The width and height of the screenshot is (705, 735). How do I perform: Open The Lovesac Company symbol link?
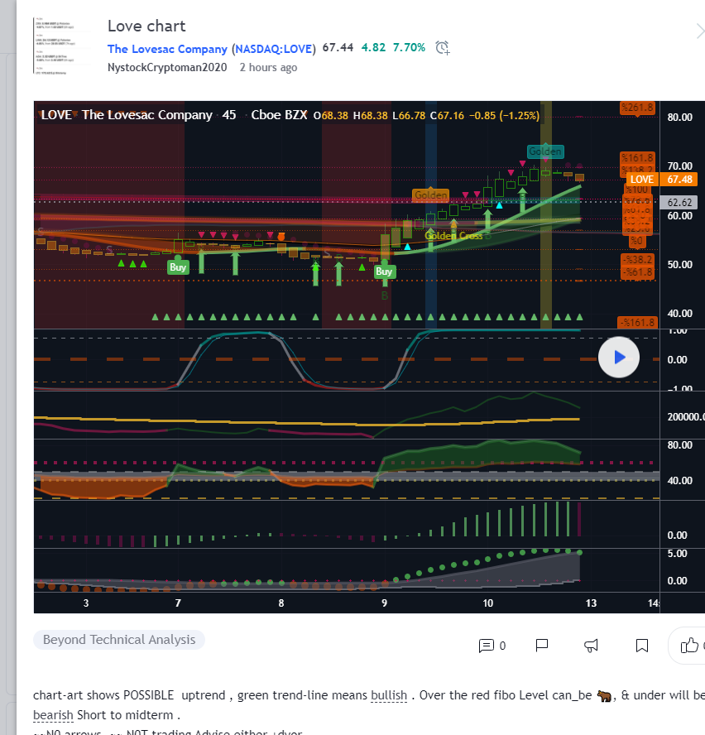[x=211, y=49]
